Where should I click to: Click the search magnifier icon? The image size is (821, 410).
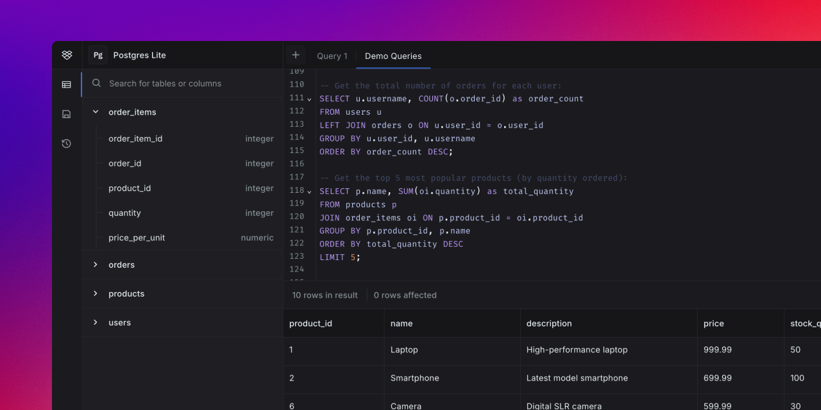click(x=96, y=83)
